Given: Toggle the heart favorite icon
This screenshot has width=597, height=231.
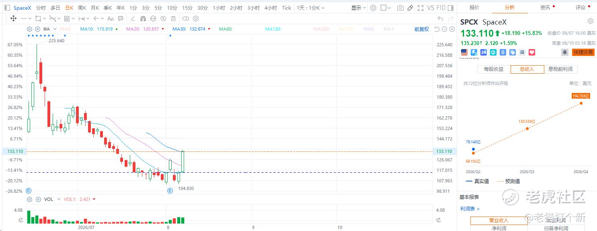Looking at the screenshot, I should (532, 52).
